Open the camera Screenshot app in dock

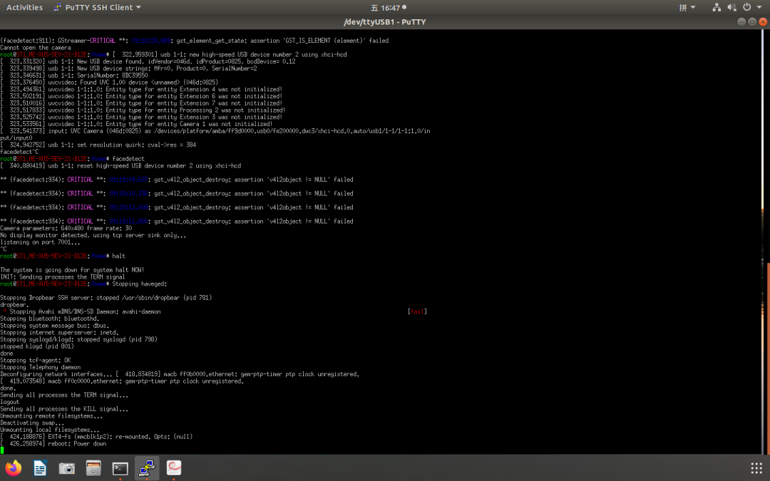[67, 467]
